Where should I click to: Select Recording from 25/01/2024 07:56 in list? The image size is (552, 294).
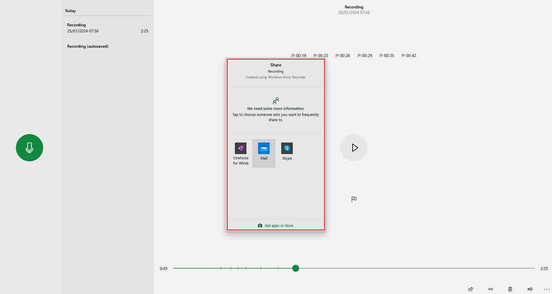[x=108, y=28]
